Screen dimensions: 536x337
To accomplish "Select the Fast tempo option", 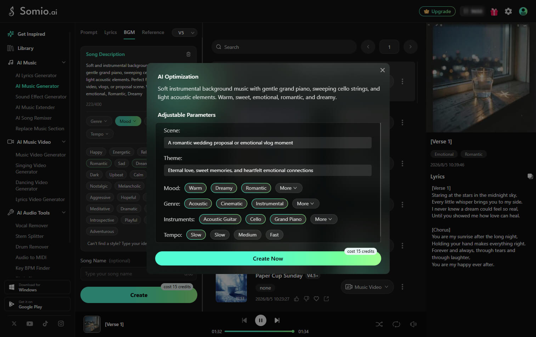I will click(x=274, y=235).
